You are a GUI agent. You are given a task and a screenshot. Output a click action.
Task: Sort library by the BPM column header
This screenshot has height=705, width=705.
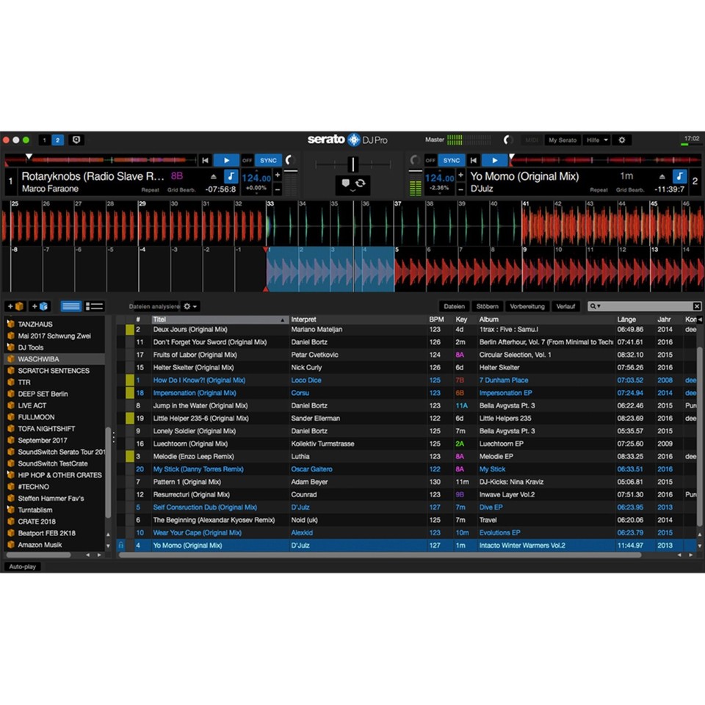tap(435, 319)
